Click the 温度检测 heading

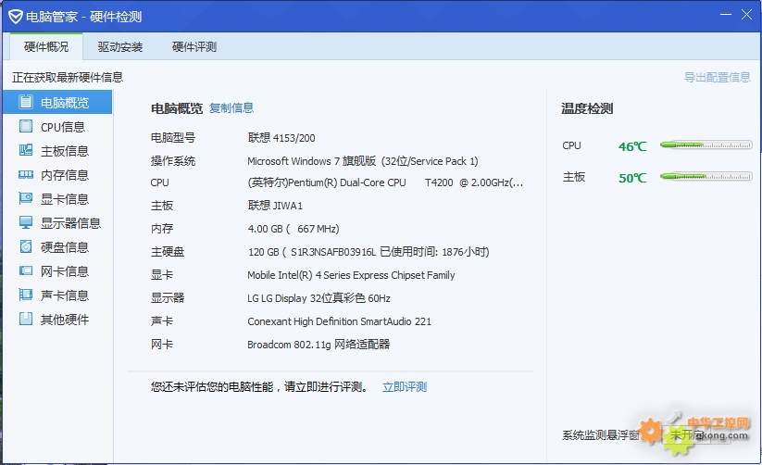tap(587, 108)
